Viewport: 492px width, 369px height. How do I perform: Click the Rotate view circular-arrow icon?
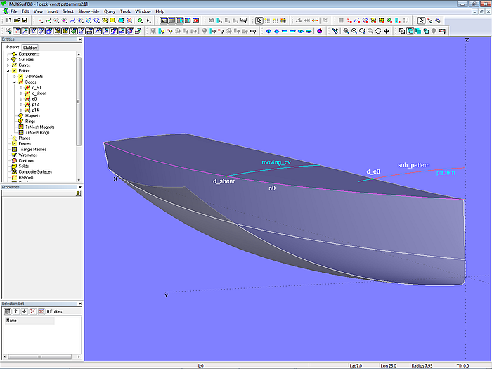(x=378, y=31)
